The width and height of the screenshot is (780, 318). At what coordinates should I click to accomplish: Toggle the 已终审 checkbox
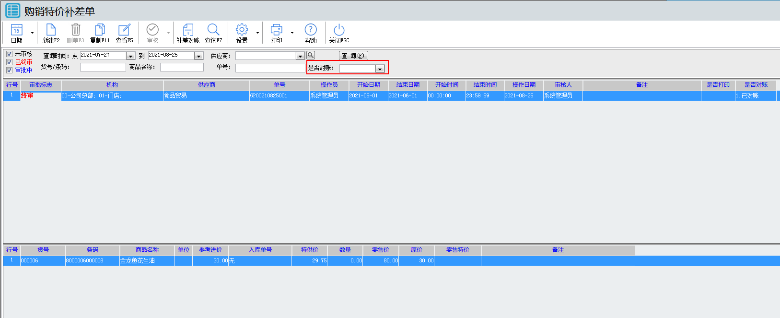click(9, 62)
